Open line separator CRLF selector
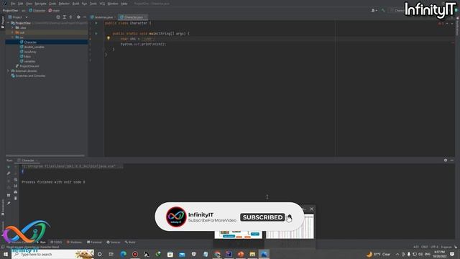 pos(424,247)
